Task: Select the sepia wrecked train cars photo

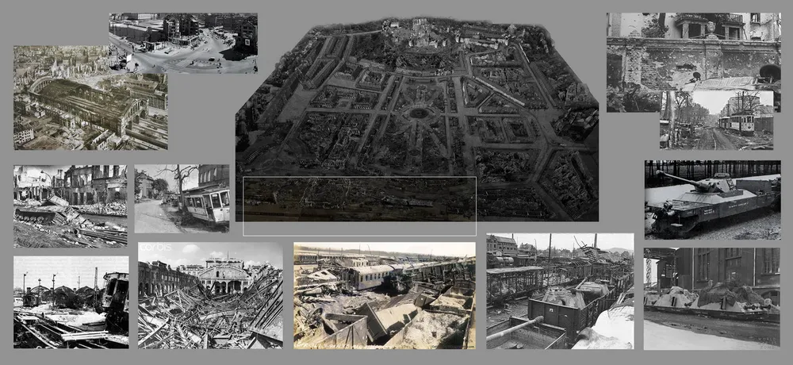Action: coord(385,296)
